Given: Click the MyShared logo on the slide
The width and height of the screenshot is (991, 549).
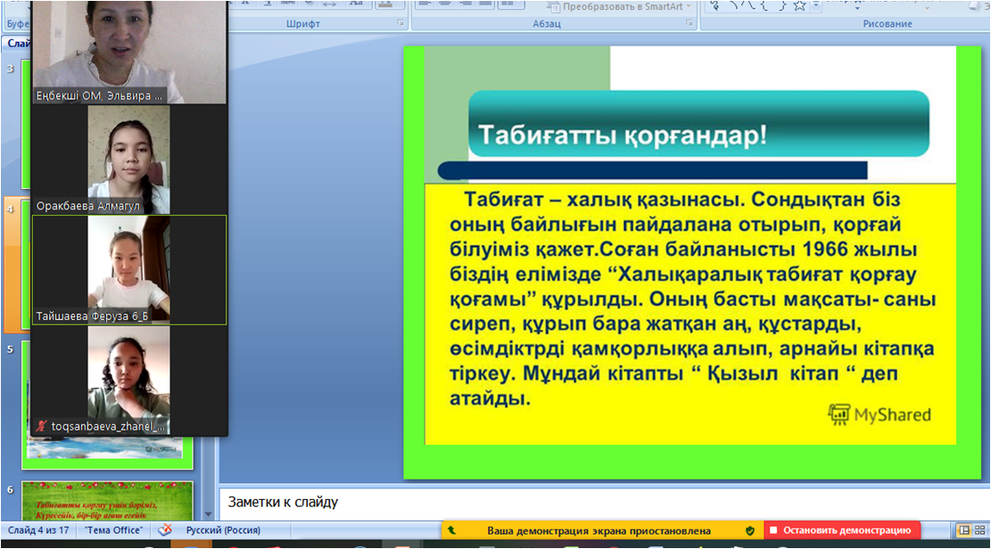Looking at the screenshot, I should [880, 414].
